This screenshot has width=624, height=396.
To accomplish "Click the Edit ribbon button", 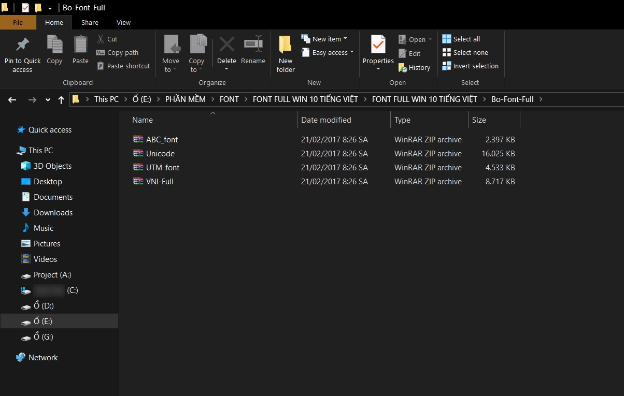I will 409,53.
